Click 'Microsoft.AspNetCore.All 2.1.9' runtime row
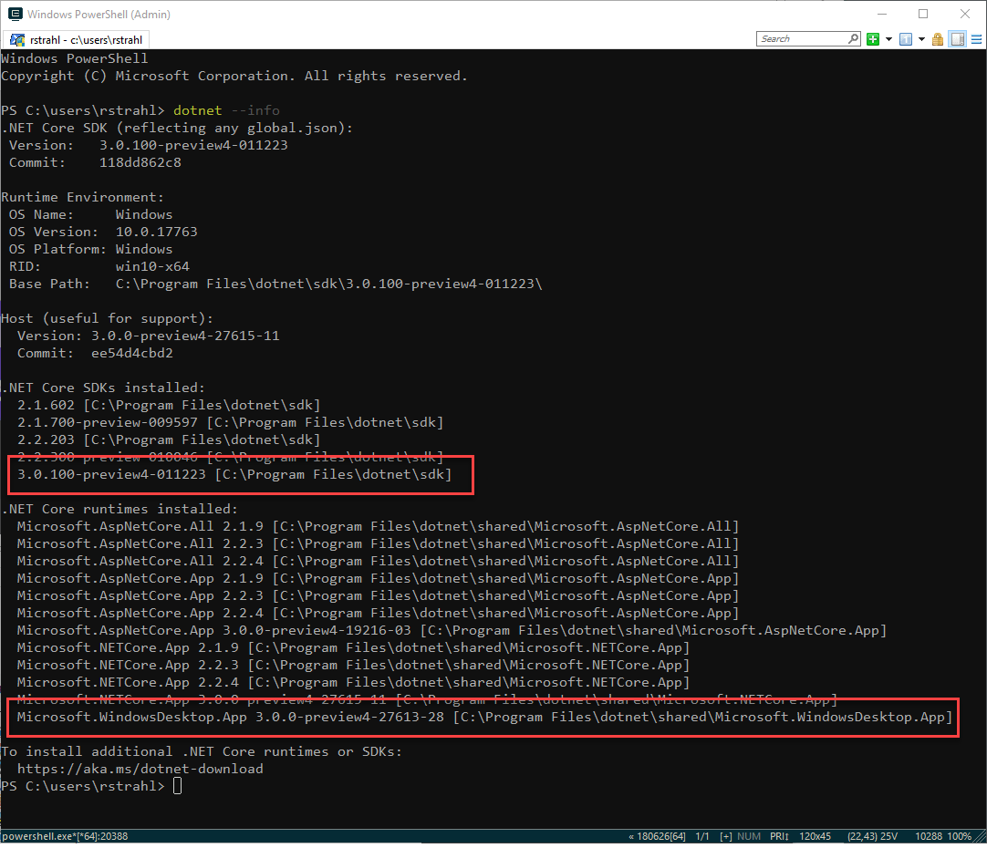987x848 pixels. (x=378, y=526)
